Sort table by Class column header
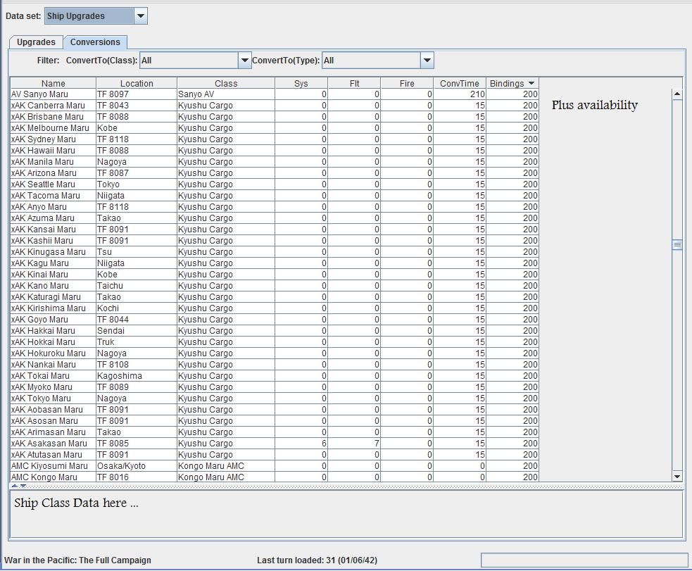This screenshot has width=692, height=571. (226, 83)
